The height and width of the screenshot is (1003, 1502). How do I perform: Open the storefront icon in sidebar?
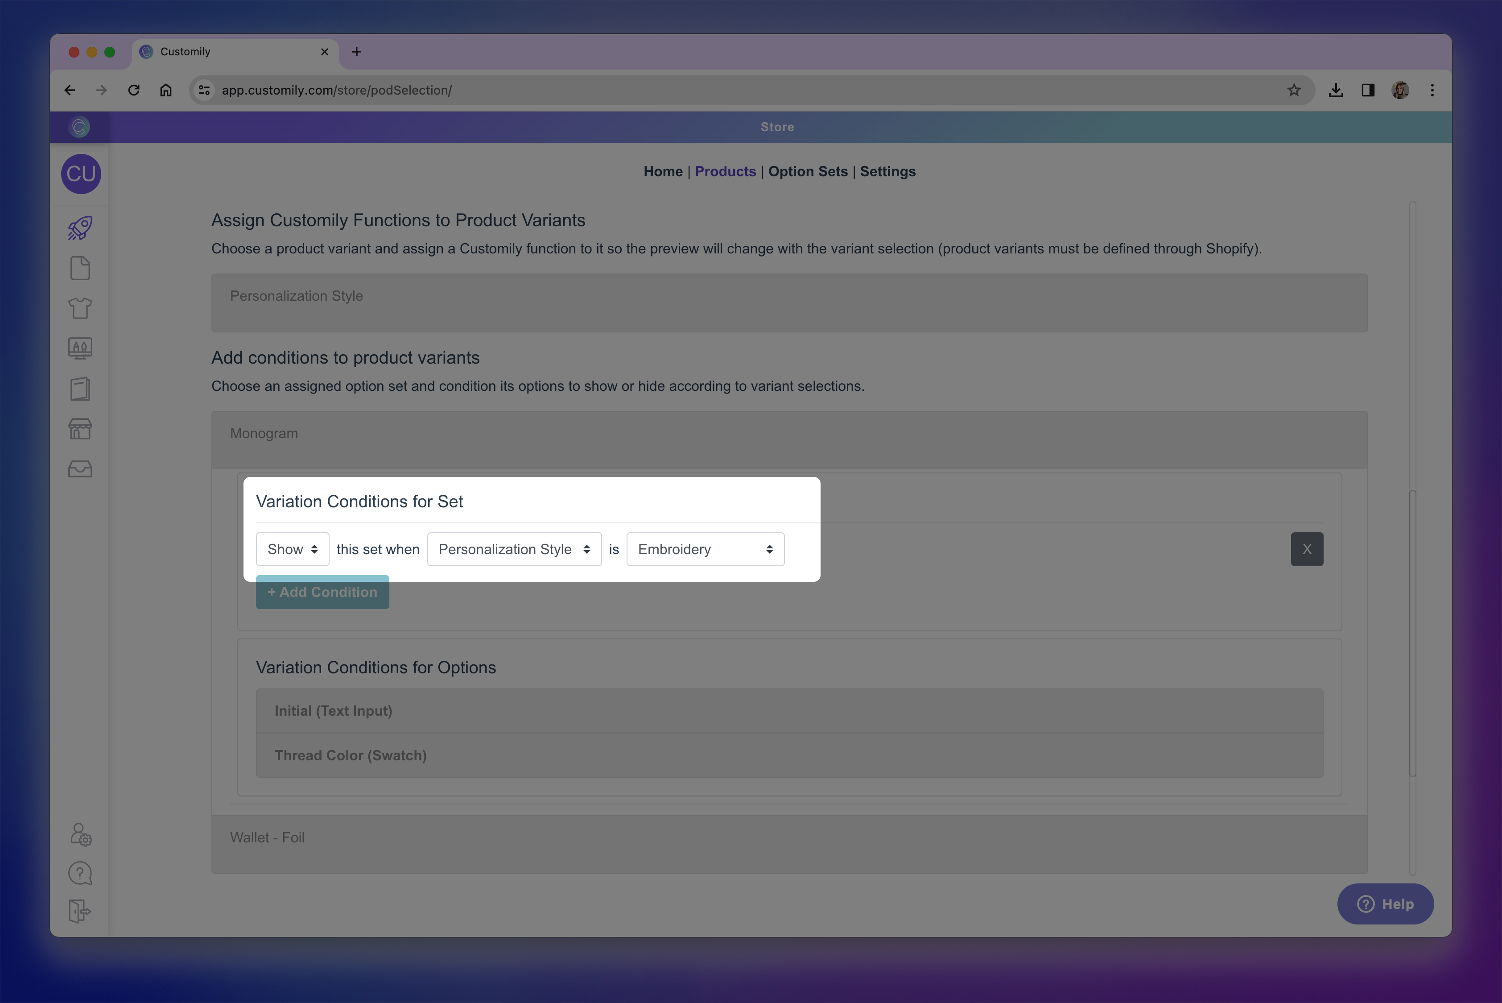click(x=80, y=429)
